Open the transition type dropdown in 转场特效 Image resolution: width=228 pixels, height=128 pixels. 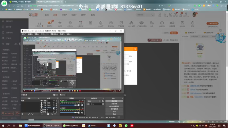click(94, 101)
